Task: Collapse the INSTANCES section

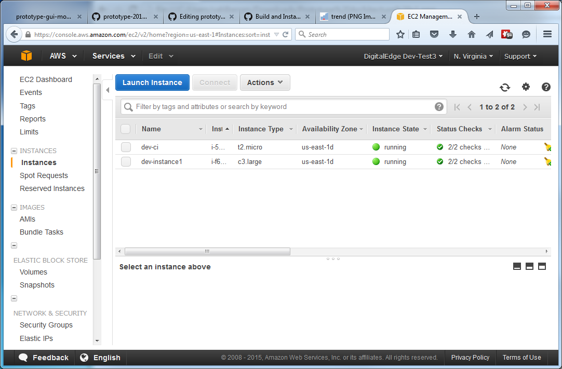Action: [14, 151]
